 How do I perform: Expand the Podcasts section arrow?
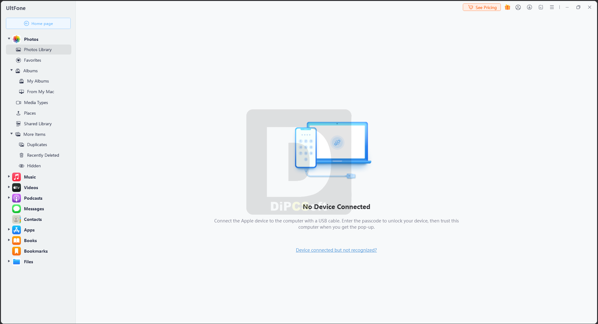tap(9, 198)
